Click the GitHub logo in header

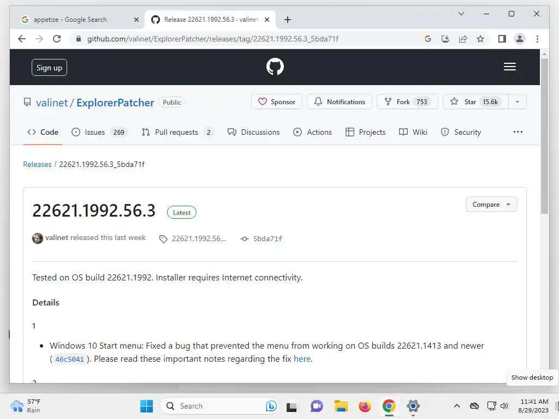point(275,67)
